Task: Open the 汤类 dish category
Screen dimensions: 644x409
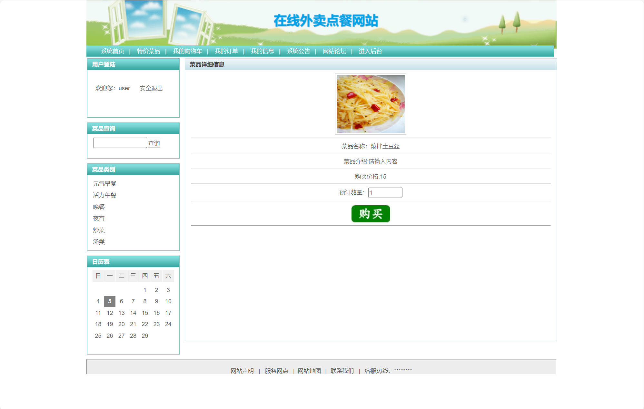Action: tap(99, 242)
